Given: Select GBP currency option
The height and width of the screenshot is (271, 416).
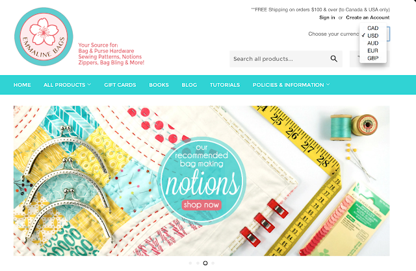Looking at the screenshot, I should tap(372, 58).
